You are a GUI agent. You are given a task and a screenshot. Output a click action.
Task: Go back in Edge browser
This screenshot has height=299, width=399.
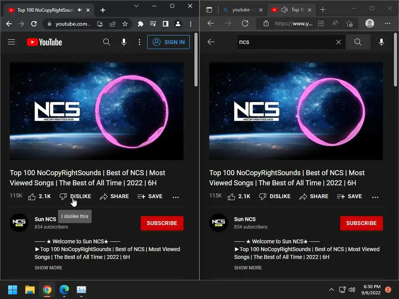point(211,23)
